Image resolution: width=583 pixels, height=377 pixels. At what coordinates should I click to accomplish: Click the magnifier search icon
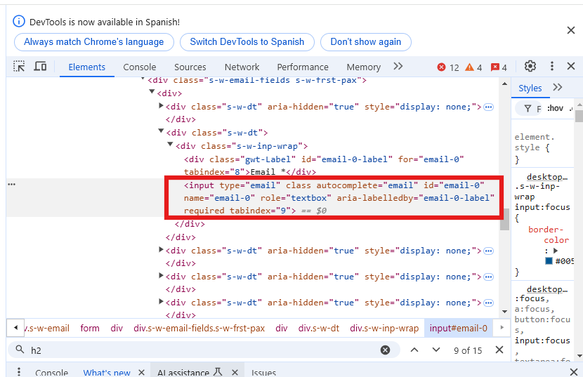[20, 350]
